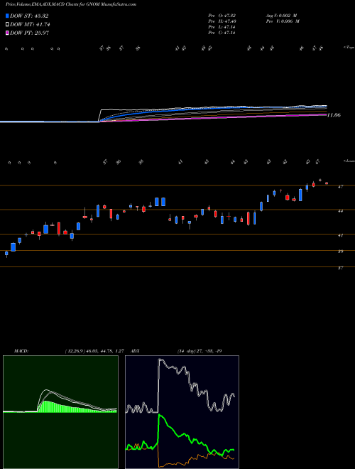355x469 pixels.
Task: Click the 39 price axis label
Action: [x=340, y=252]
